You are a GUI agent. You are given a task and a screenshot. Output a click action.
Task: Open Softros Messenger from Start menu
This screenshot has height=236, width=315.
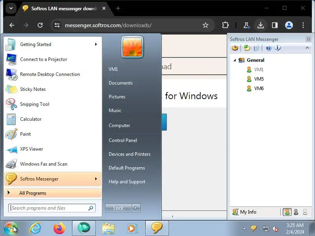53,179
